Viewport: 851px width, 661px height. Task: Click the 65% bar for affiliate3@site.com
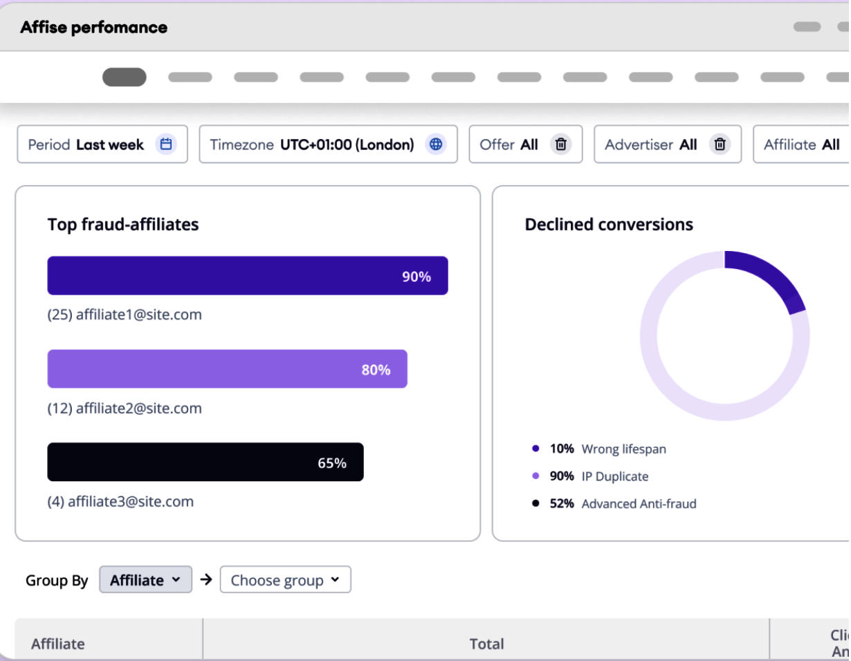click(205, 462)
